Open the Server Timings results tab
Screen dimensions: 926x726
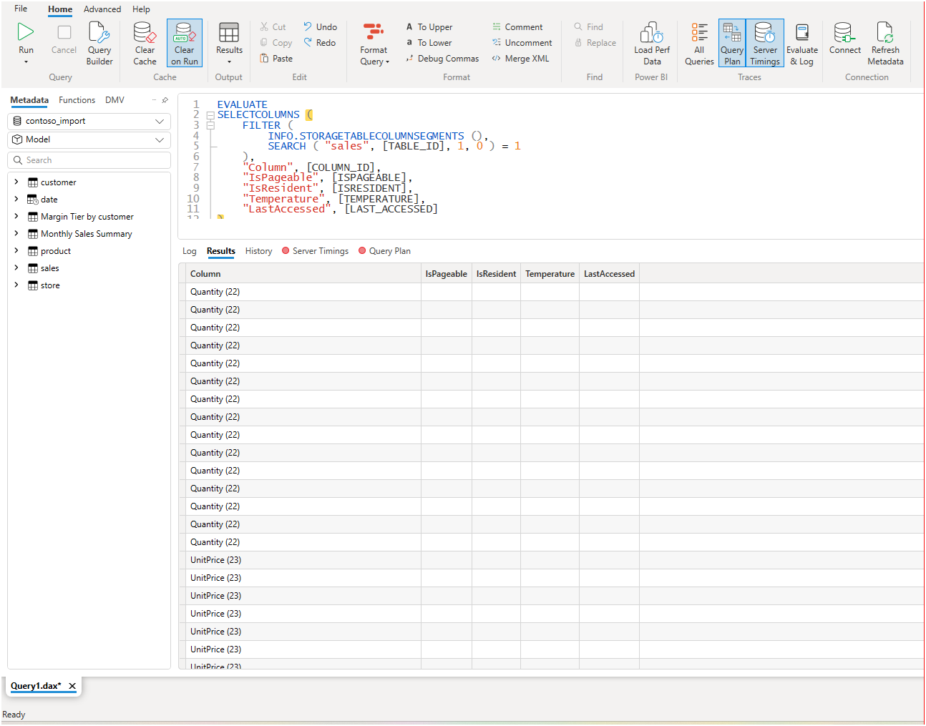pos(315,251)
